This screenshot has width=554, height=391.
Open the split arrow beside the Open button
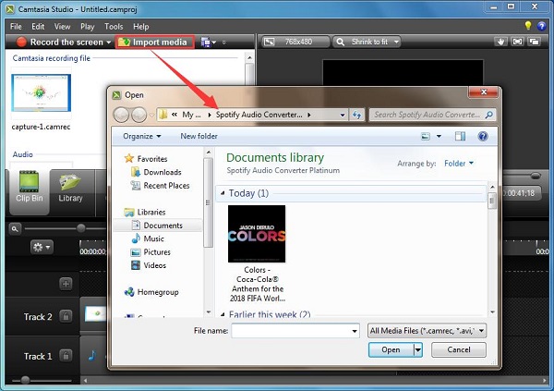click(418, 350)
